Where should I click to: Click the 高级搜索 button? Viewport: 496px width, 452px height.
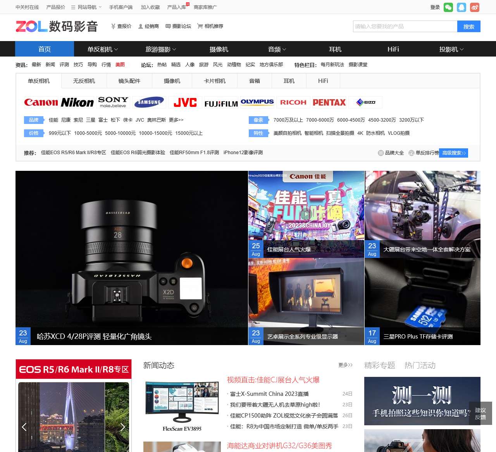[x=454, y=153]
